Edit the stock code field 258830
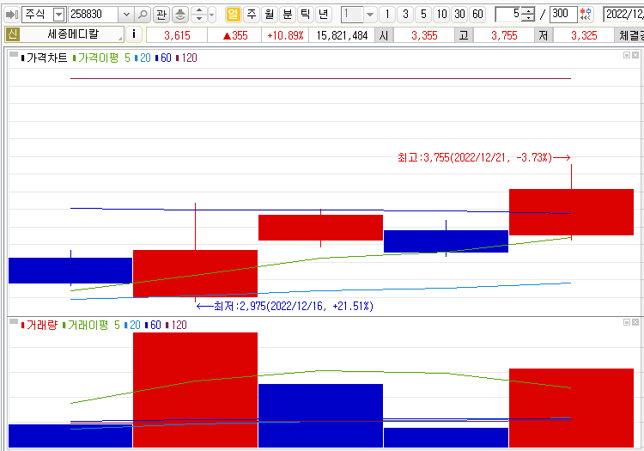644x451 pixels. point(94,15)
